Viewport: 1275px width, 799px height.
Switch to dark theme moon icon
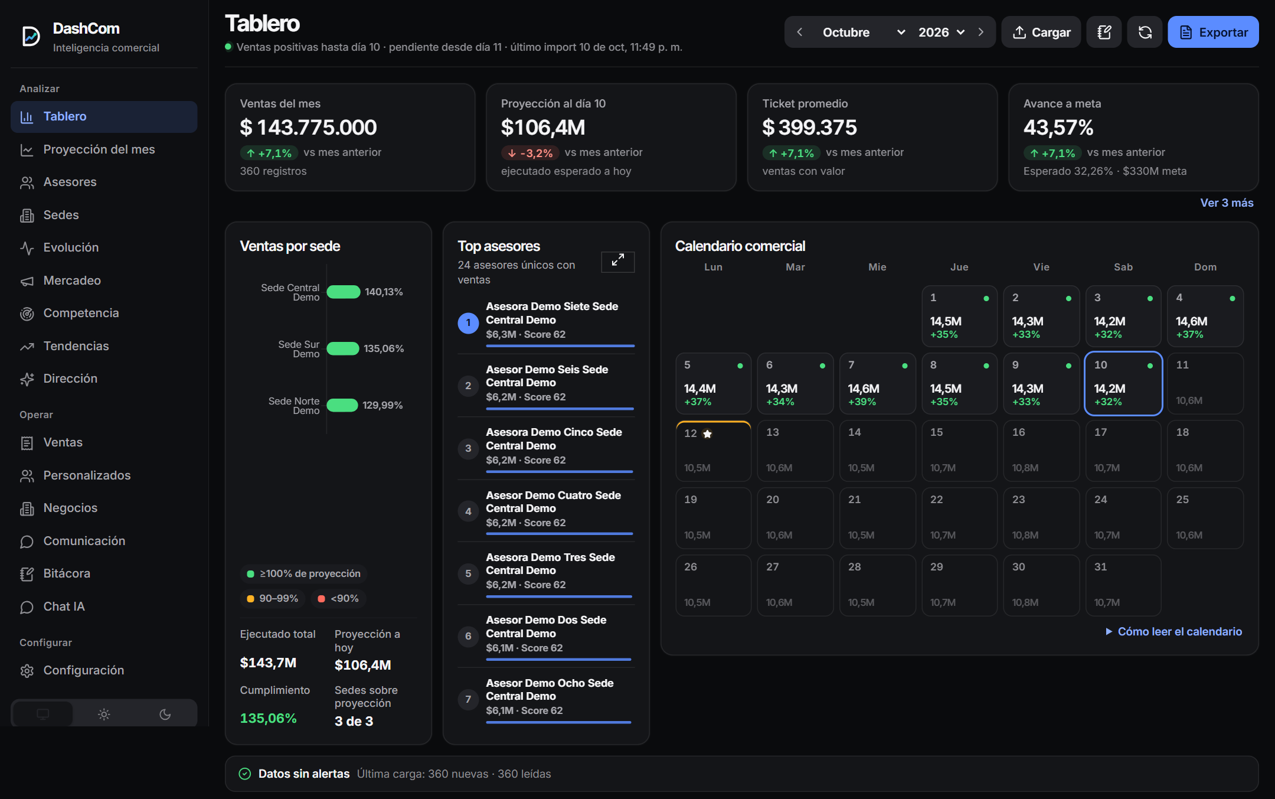click(165, 714)
